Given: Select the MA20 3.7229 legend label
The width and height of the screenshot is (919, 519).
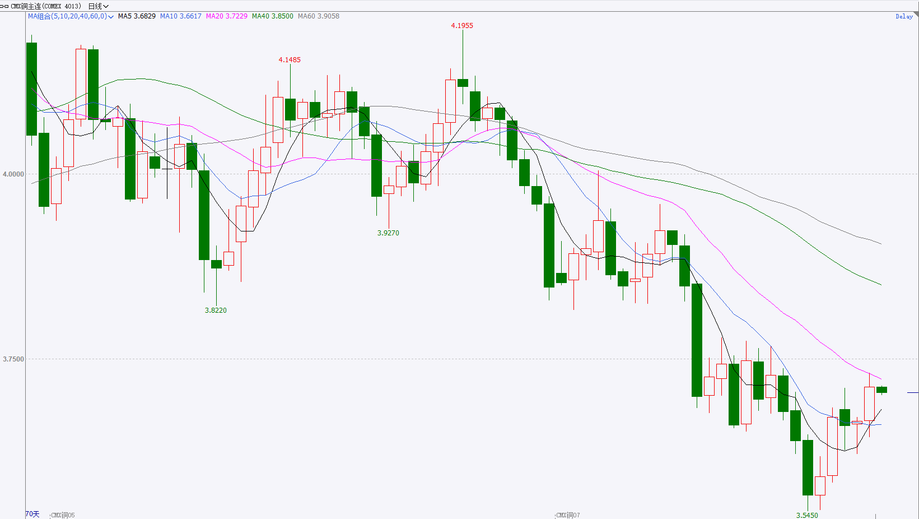Looking at the screenshot, I should (227, 16).
